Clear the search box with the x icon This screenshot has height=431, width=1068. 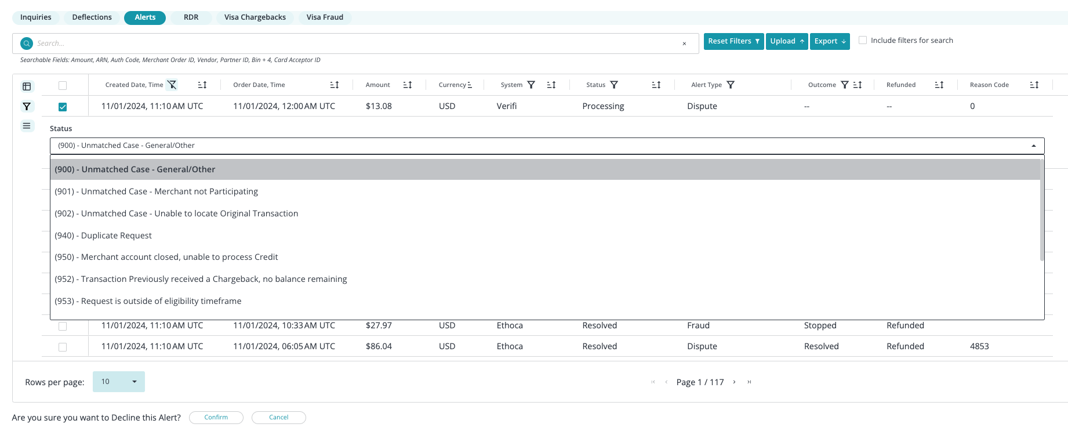click(684, 44)
